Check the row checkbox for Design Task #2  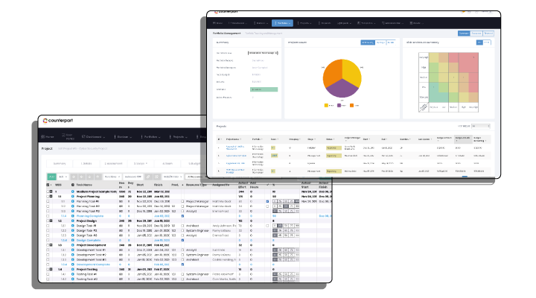[49, 230]
